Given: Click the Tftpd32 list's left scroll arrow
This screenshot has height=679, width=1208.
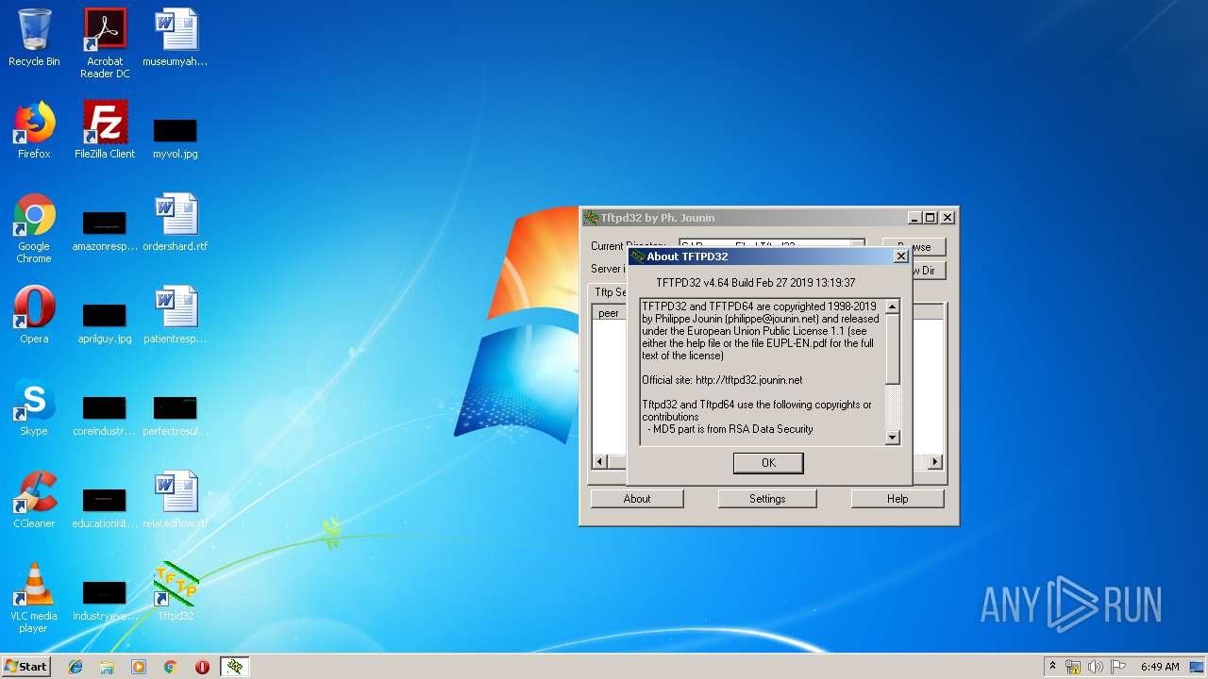Looking at the screenshot, I should [x=599, y=461].
